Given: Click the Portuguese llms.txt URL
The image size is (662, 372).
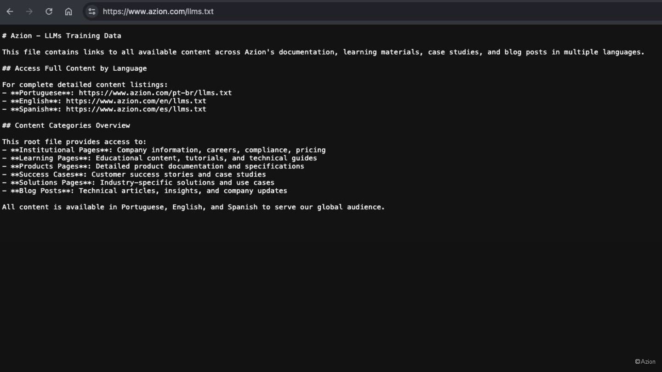Looking at the screenshot, I should 155,93.
